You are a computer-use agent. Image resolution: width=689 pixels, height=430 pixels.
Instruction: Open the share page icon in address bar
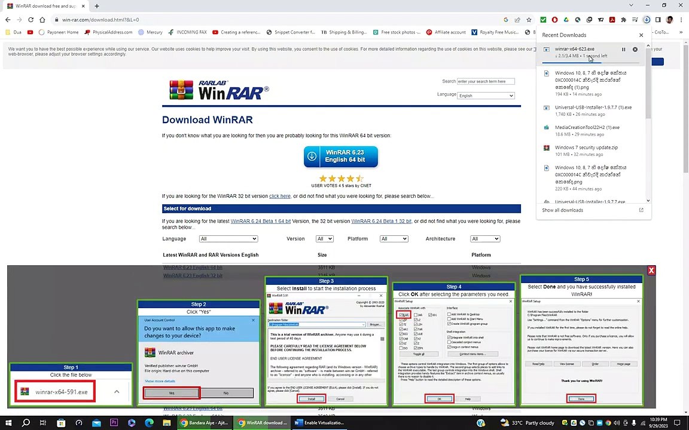(x=517, y=20)
